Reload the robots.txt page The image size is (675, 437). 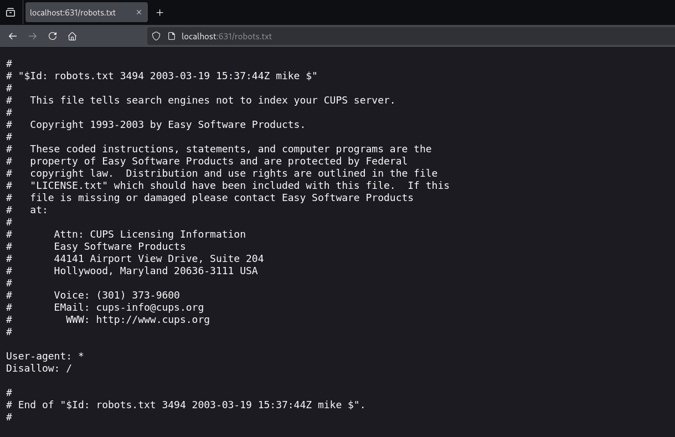click(x=53, y=36)
